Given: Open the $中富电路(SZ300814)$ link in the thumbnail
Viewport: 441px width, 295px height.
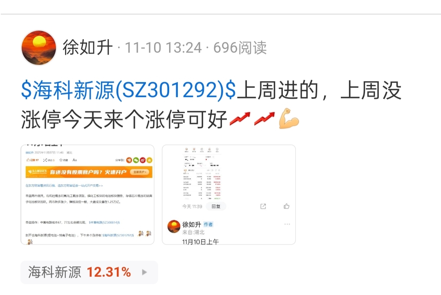Looking at the screenshot, I should [104, 222].
